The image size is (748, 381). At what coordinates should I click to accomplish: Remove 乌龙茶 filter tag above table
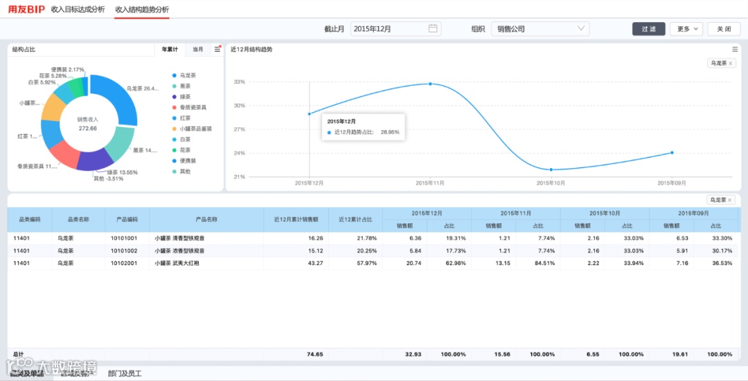(x=731, y=201)
